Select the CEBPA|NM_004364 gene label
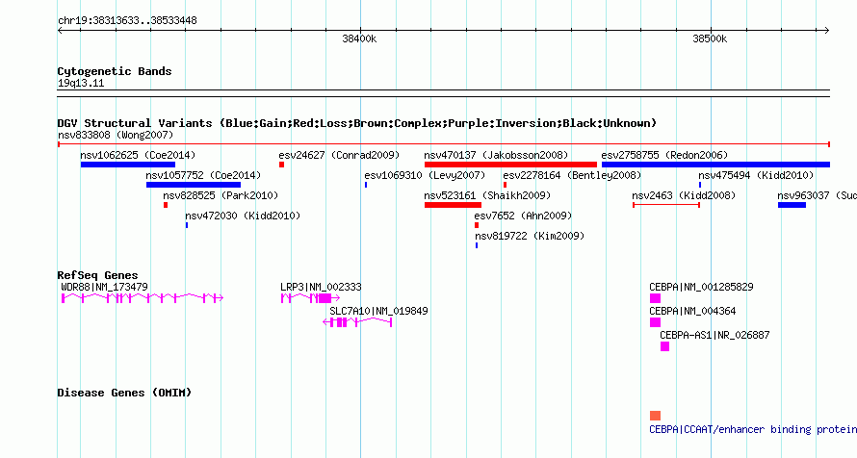 coord(692,311)
